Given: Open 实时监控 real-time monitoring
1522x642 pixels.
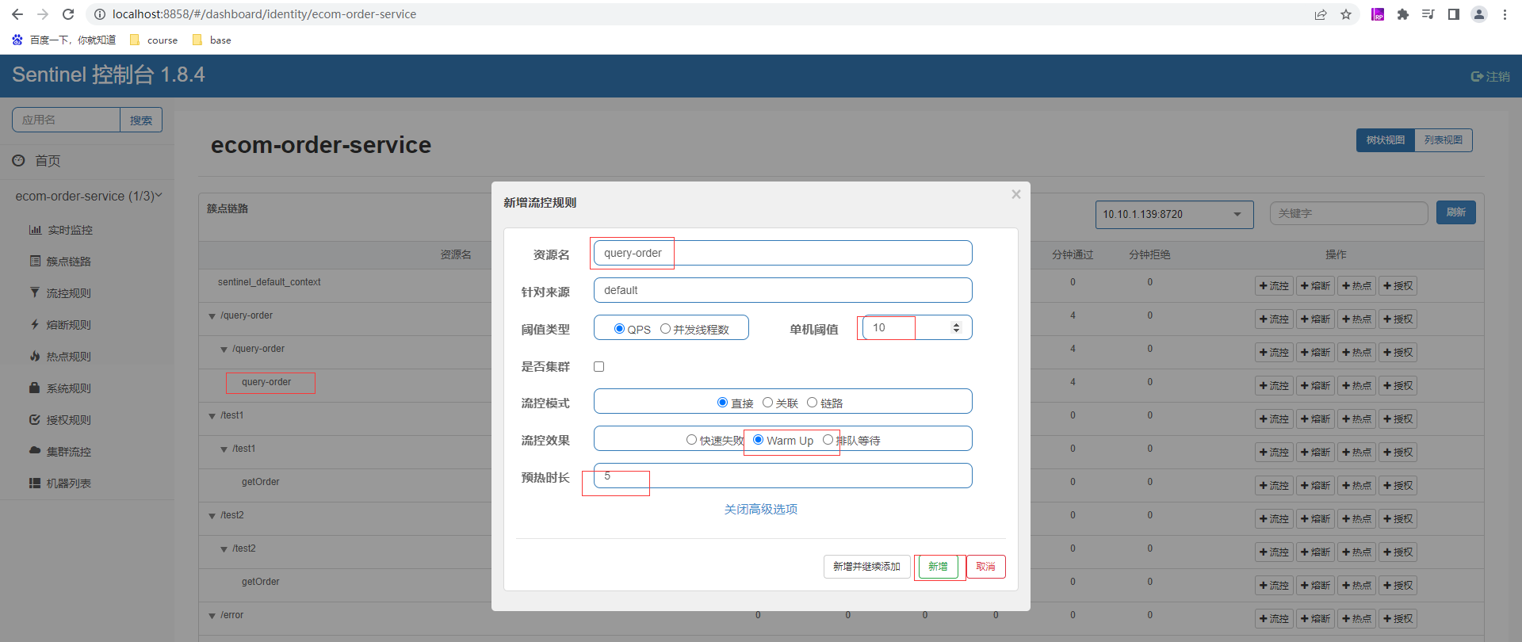Looking at the screenshot, I should (61, 230).
